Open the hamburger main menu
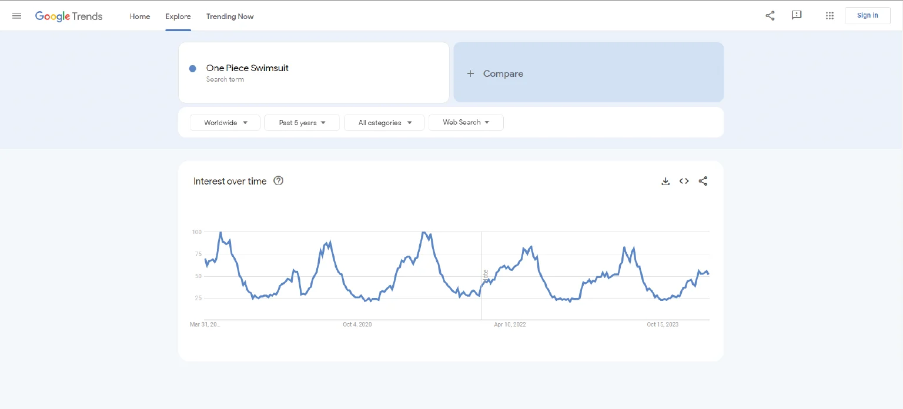The width and height of the screenshot is (903, 409). (x=16, y=16)
